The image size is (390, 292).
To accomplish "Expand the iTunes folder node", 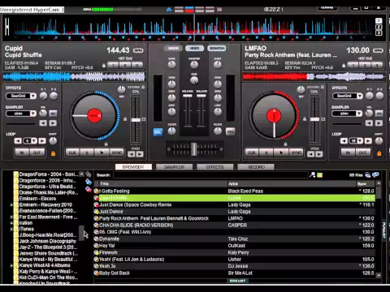I will pos(11,230).
